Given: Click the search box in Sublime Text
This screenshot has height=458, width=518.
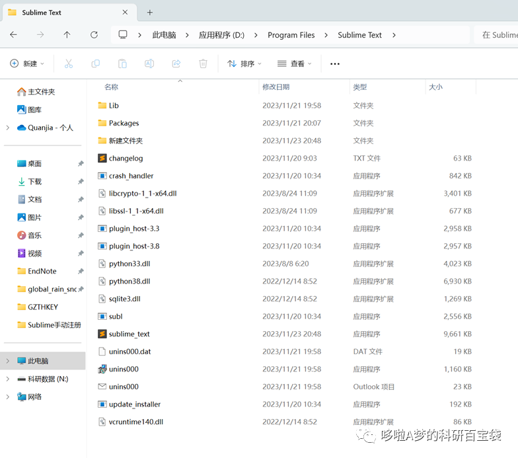Looking at the screenshot, I should (x=497, y=35).
